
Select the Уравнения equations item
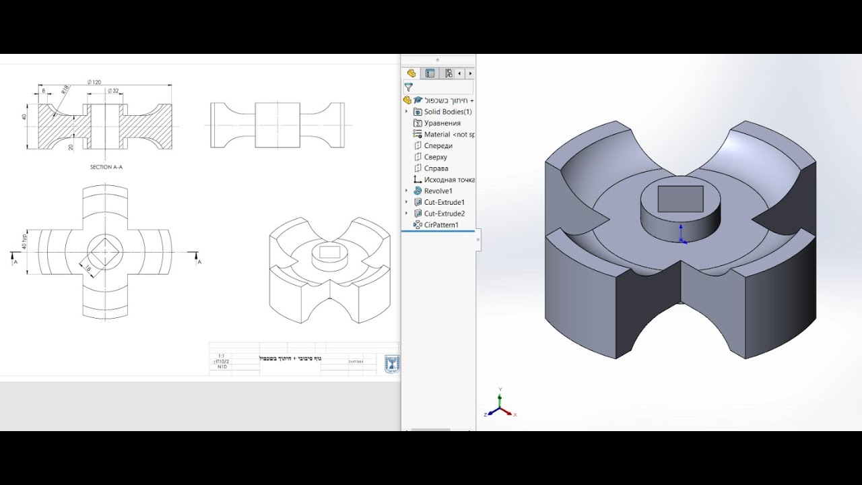point(442,123)
